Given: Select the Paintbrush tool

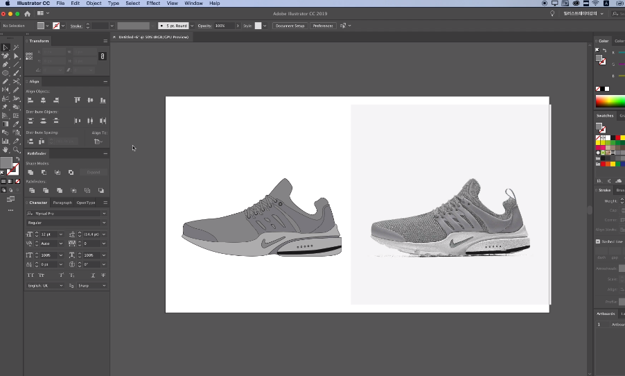Looking at the screenshot, I should click(x=16, y=73).
